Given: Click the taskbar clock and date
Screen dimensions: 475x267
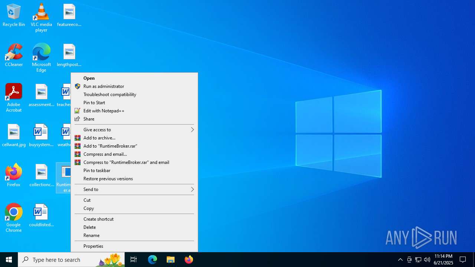Looking at the screenshot, I should [443, 260].
